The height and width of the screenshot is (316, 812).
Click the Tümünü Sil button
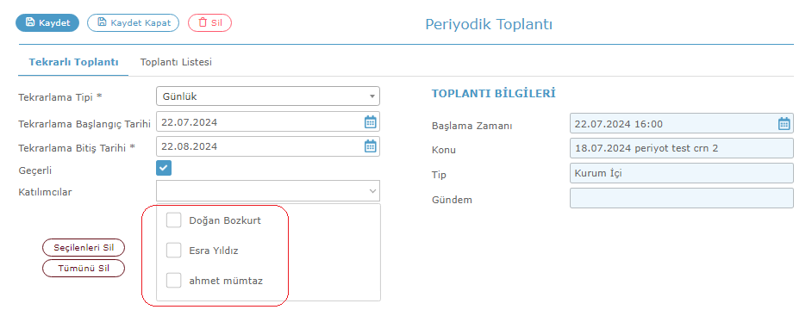[x=84, y=269]
